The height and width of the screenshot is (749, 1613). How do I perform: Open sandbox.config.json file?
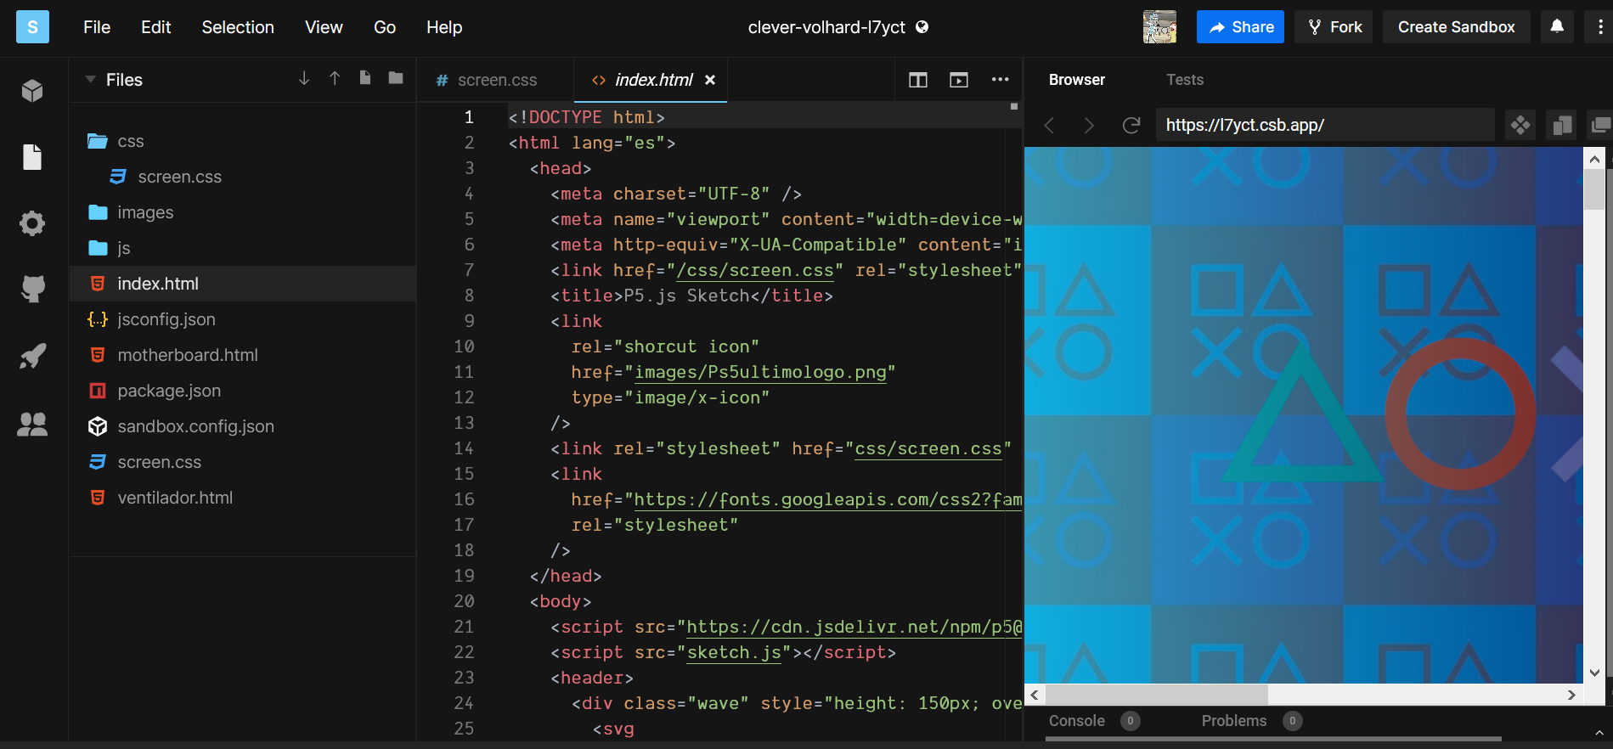[195, 426]
